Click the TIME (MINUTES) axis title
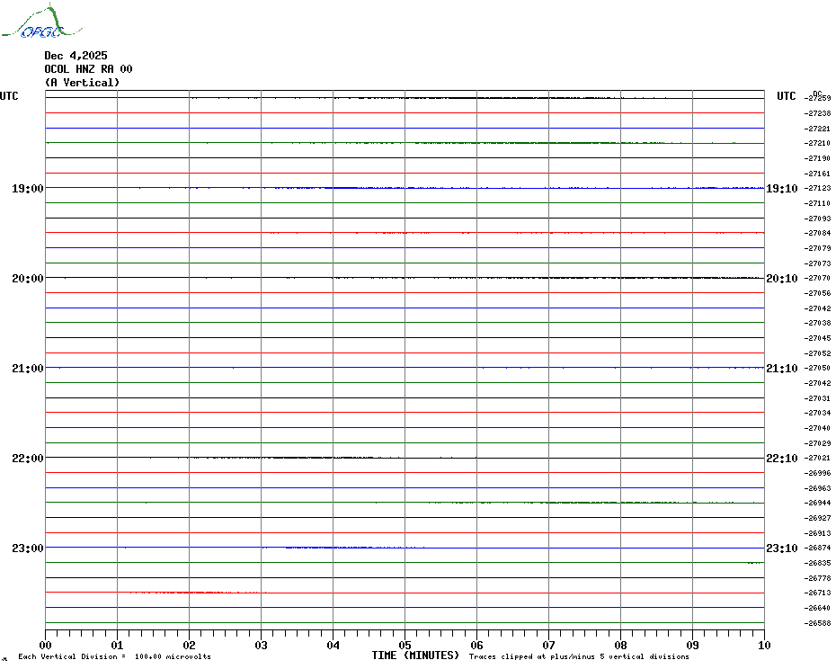 [x=415, y=656]
